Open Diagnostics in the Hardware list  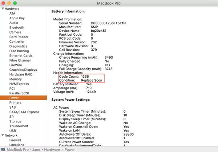(x=18, y=46)
